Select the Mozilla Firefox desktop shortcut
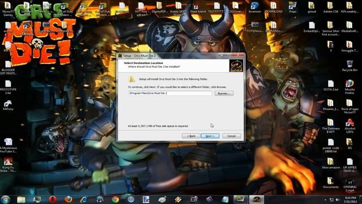The width and height of the screenshot is (362, 204). pos(350,87)
